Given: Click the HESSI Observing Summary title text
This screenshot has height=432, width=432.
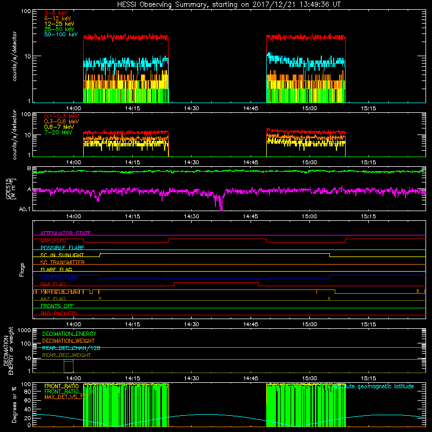Looking at the screenshot, I should (228, 5).
